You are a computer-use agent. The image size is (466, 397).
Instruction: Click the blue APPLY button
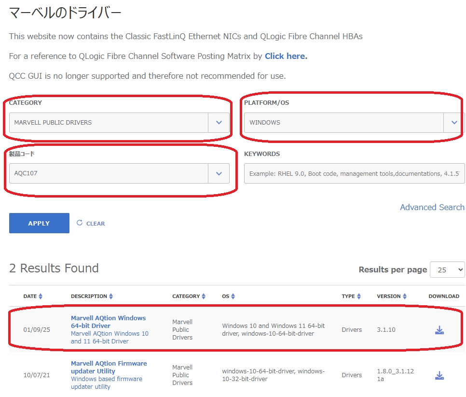tap(39, 223)
